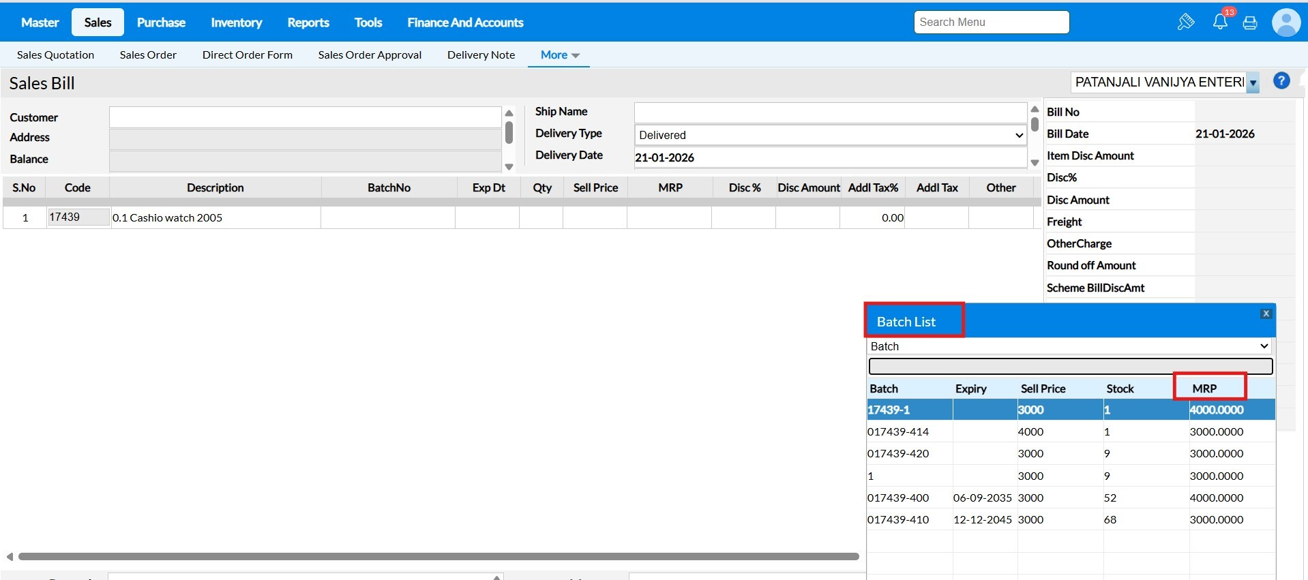Click the printer icon
The height and width of the screenshot is (580, 1308).
(1250, 23)
